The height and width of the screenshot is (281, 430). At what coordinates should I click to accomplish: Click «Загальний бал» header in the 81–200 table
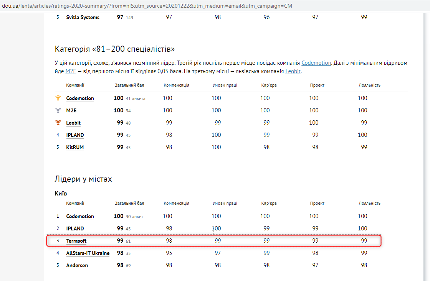click(129, 85)
